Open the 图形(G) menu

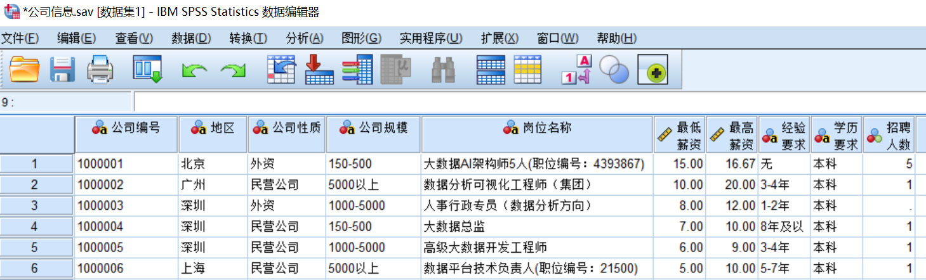361,38
